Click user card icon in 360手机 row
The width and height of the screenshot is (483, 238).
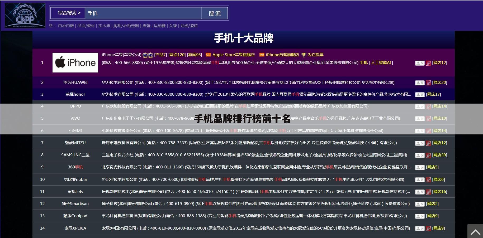coord(420,167)
